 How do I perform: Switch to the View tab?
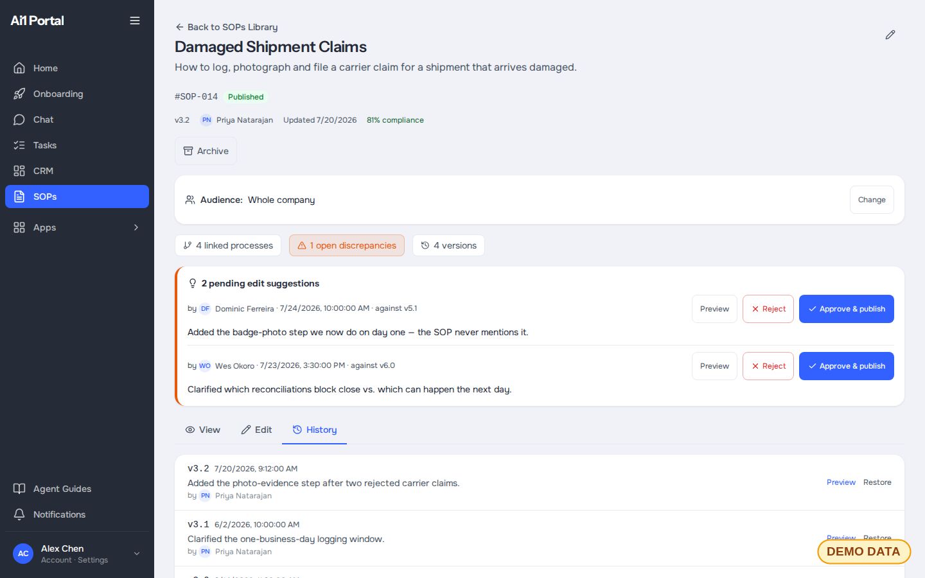click(x=202, y=430)
